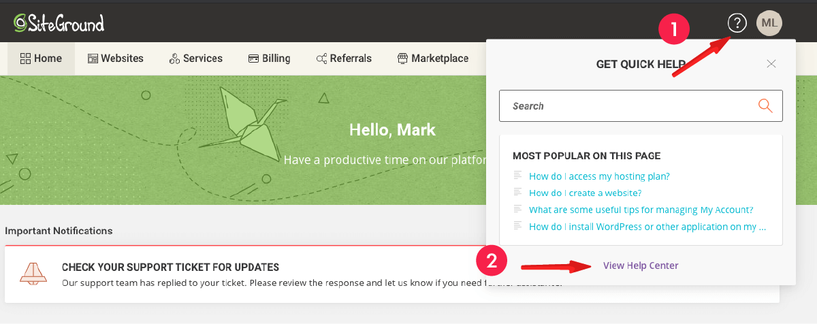Viewport: 817px width, 324px height.
Task: Go to the Home tab
Action: [x=42, y=59]
